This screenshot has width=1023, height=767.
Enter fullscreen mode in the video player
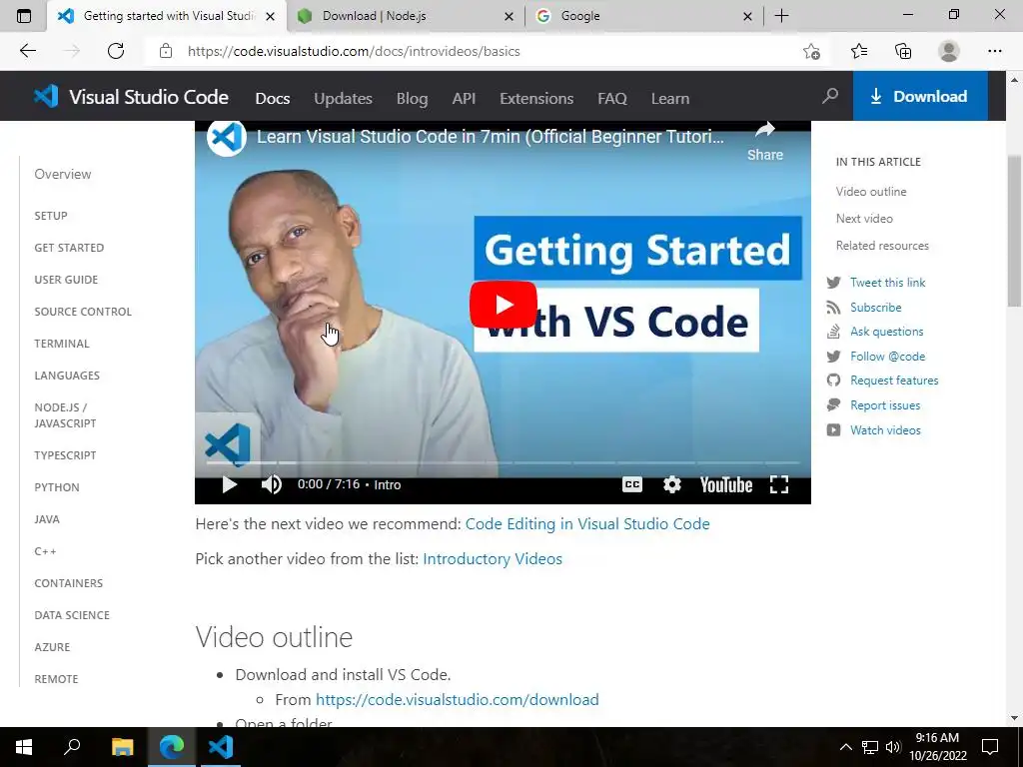(779, 484)
